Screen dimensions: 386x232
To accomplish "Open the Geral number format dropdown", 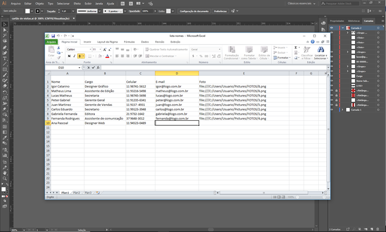I will click(219, 50).
